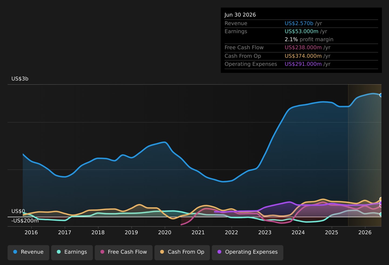
Task: Click the Revenue value US$2.570b in tooltip
Action: [x=299, y=23]
